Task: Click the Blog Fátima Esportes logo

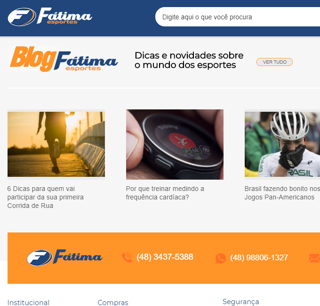Action: pyautogui.click(x=64, y=59)
